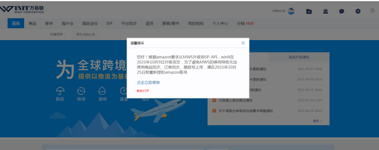
Task: Click the 持续 clock icon
Action: 81,91
